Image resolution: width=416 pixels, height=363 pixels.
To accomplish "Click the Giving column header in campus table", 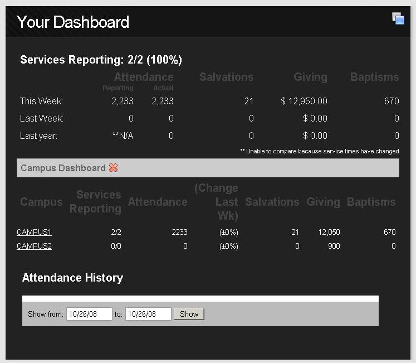I will coord(323,202).
